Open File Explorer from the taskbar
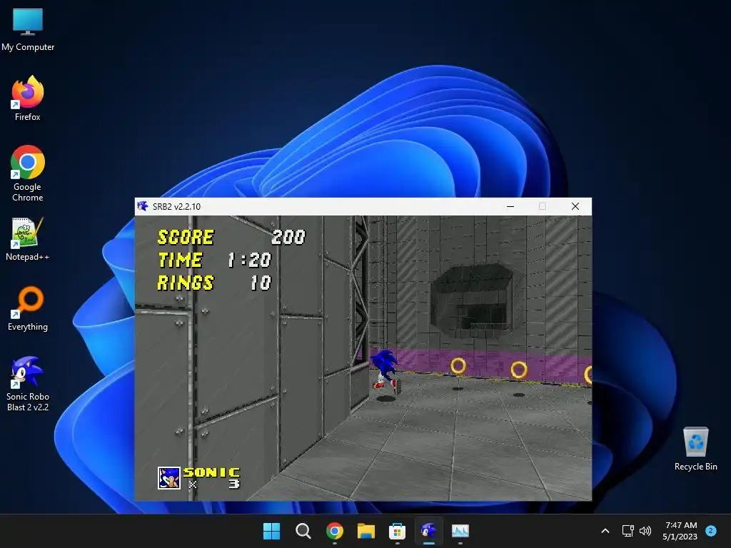Image resolution: width=731 pixels, height=548 pixels. pyautogui.click(x=366, y=531)
